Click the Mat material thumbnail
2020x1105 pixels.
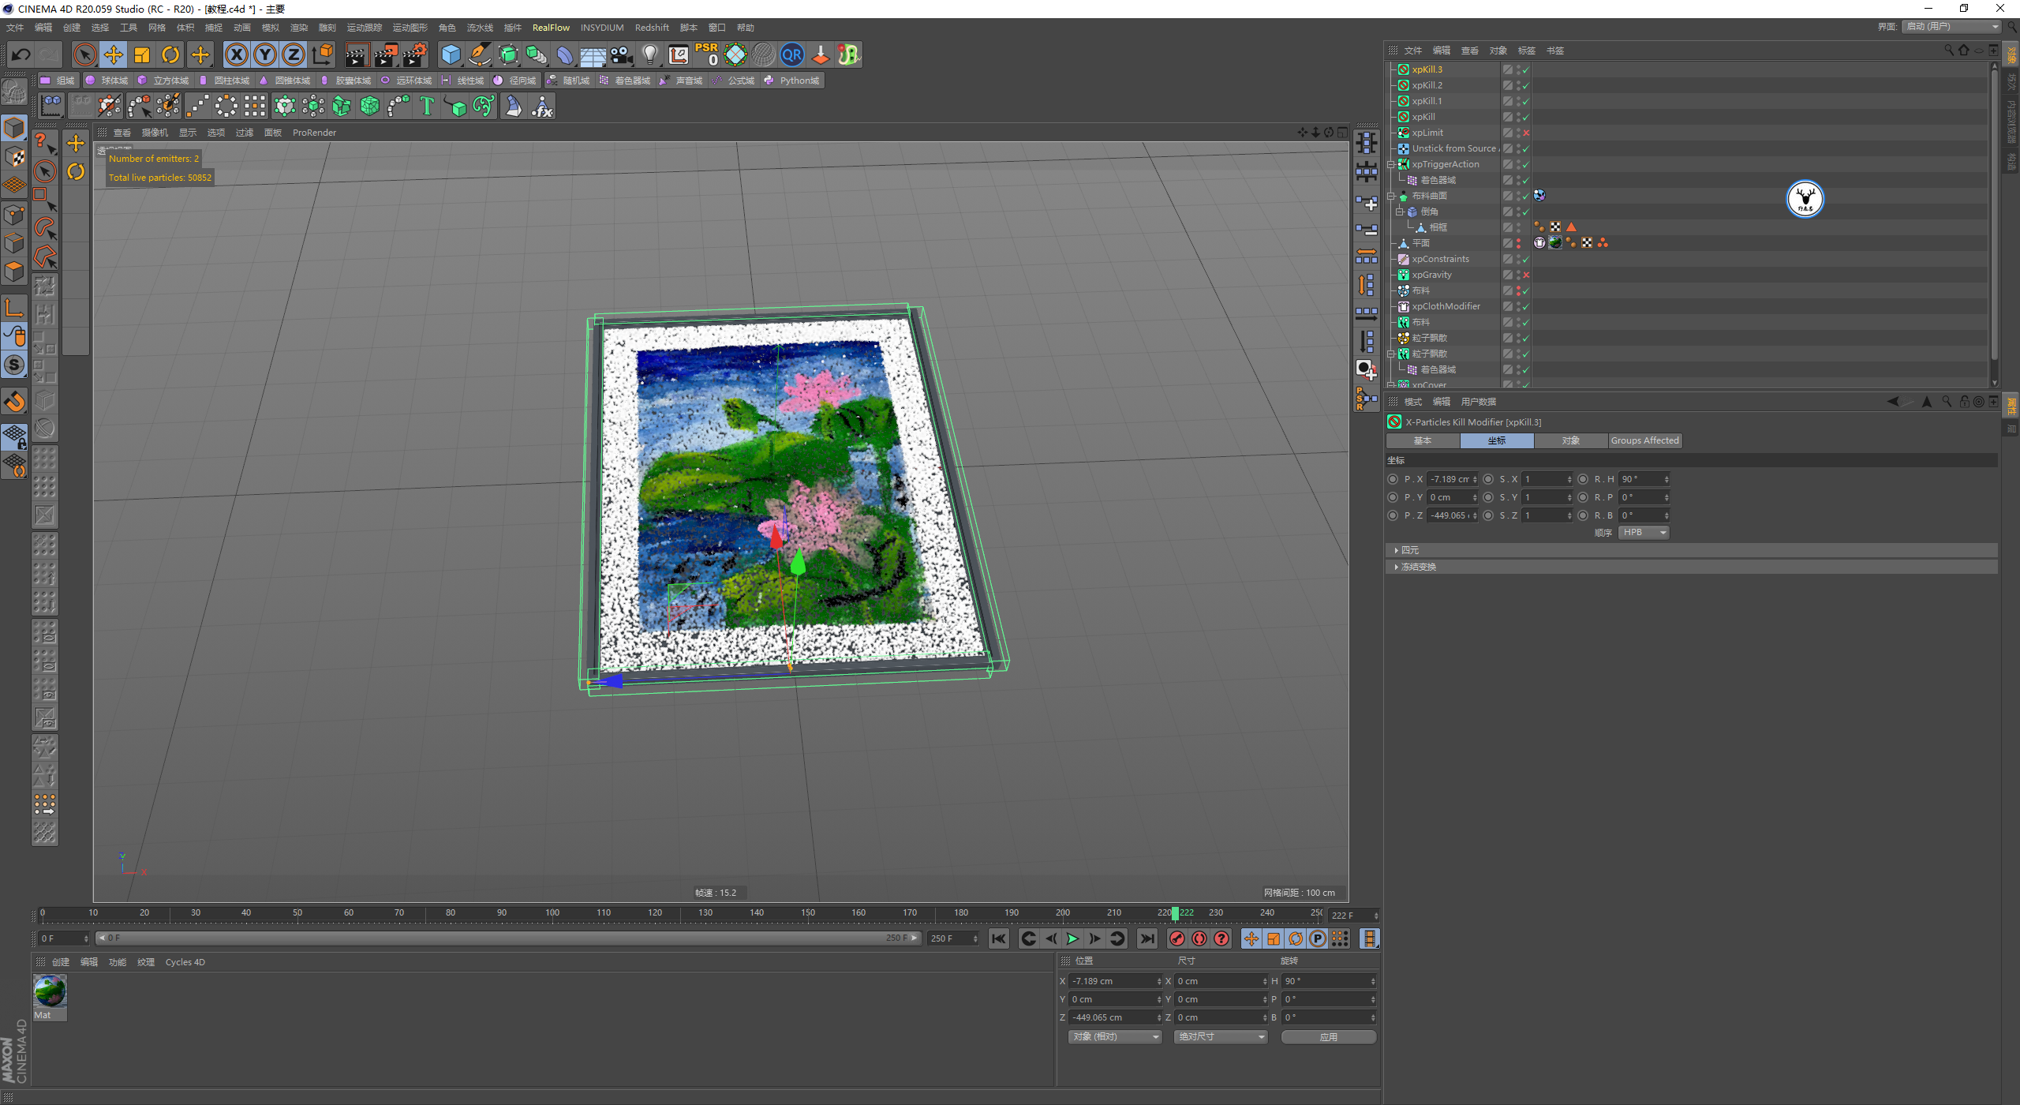pos(50,991)
